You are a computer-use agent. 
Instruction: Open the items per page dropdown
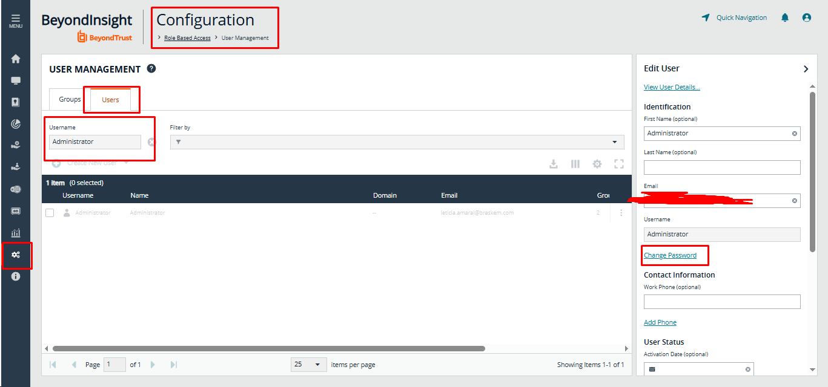tap(309, 365)
